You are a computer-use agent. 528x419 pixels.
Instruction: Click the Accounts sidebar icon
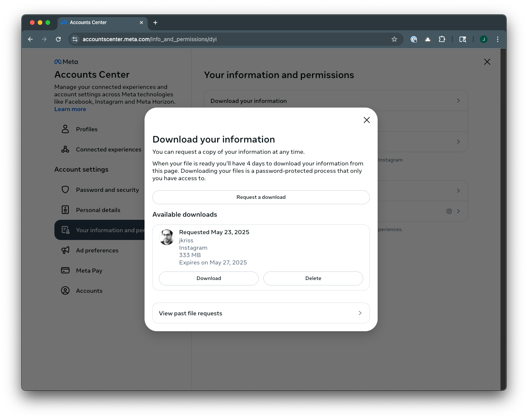65,290
